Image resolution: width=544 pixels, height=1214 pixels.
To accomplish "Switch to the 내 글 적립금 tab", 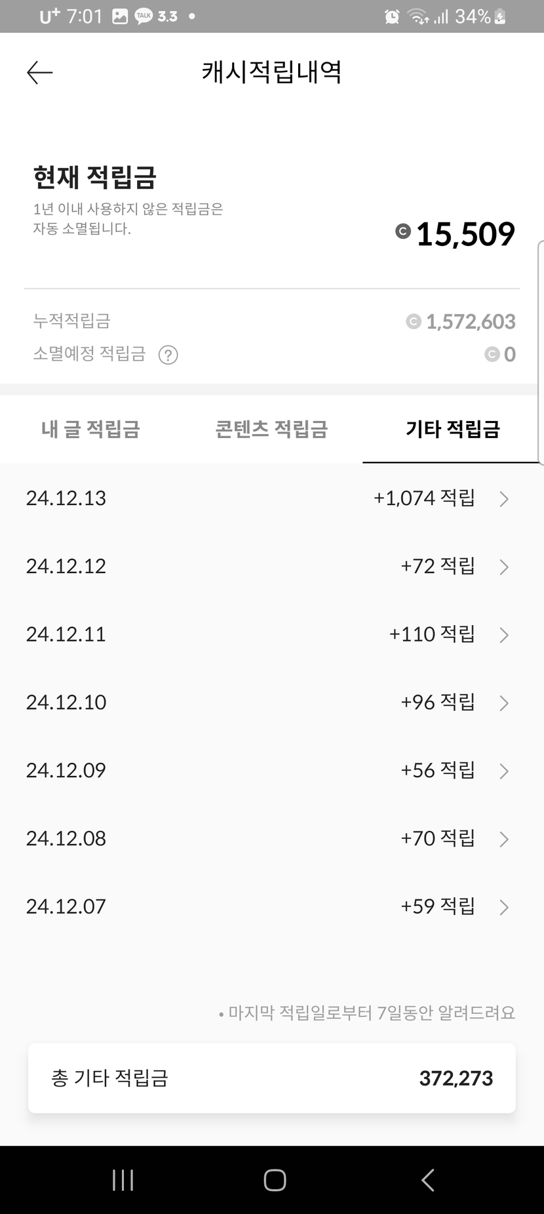I will (90, 430).
